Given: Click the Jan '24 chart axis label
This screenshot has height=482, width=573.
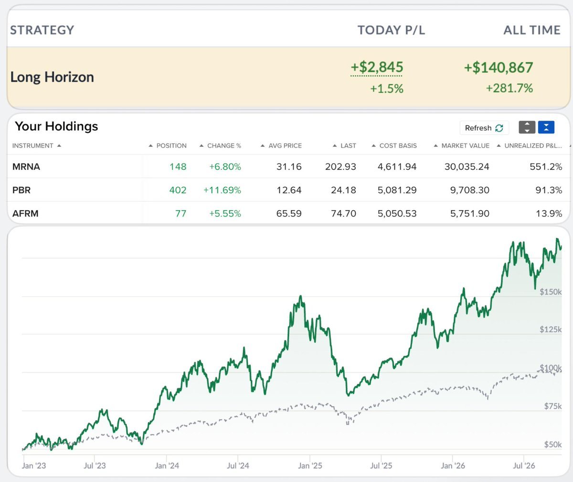Looking at the screenshot, I should [167, 465].
